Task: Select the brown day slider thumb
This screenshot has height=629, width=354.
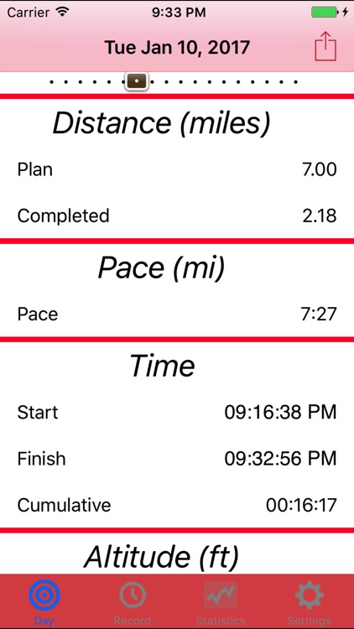Action: 137,81
